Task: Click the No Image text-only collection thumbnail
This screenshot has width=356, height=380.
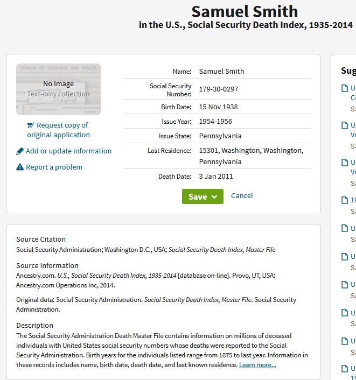Action: click(59, 89)
